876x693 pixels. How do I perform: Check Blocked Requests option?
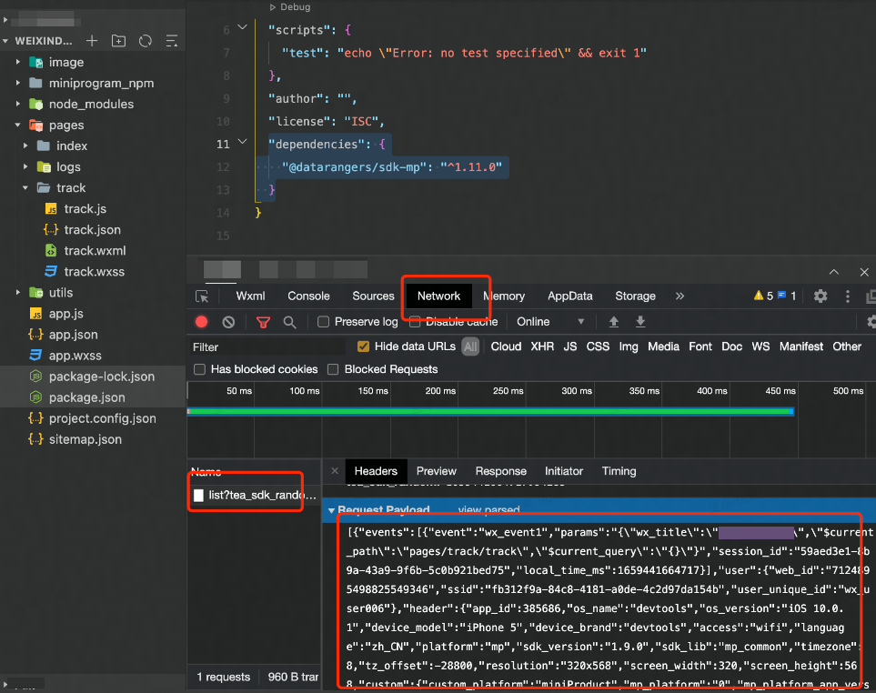coord(333,369)
